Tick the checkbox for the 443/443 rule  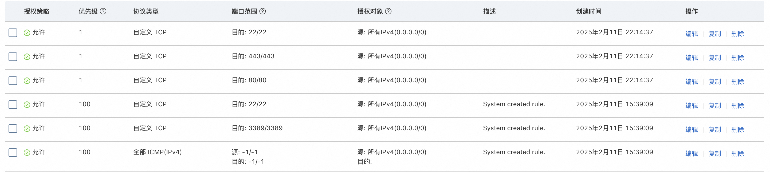pyautogui.click(x=13, y=57)
